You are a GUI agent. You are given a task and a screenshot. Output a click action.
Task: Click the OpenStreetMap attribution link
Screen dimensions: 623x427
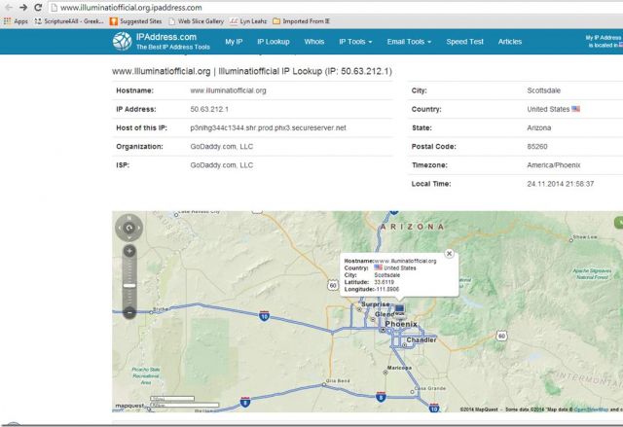591,409
